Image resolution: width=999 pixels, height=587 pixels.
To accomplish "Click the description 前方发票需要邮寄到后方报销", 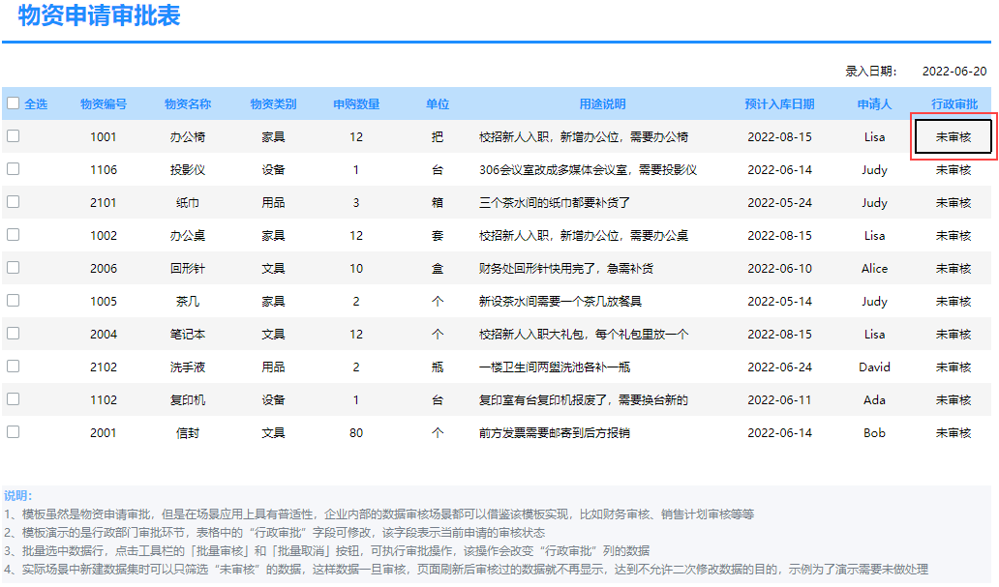I will pyautogui.click(x=555, y=433).
